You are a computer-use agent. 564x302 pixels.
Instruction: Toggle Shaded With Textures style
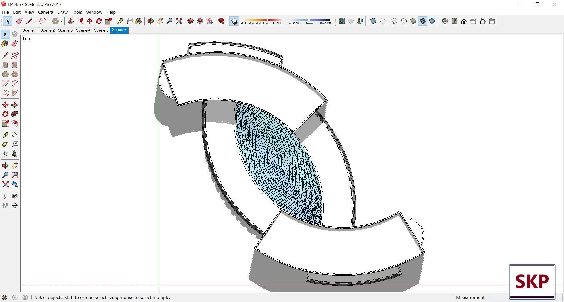423,21
